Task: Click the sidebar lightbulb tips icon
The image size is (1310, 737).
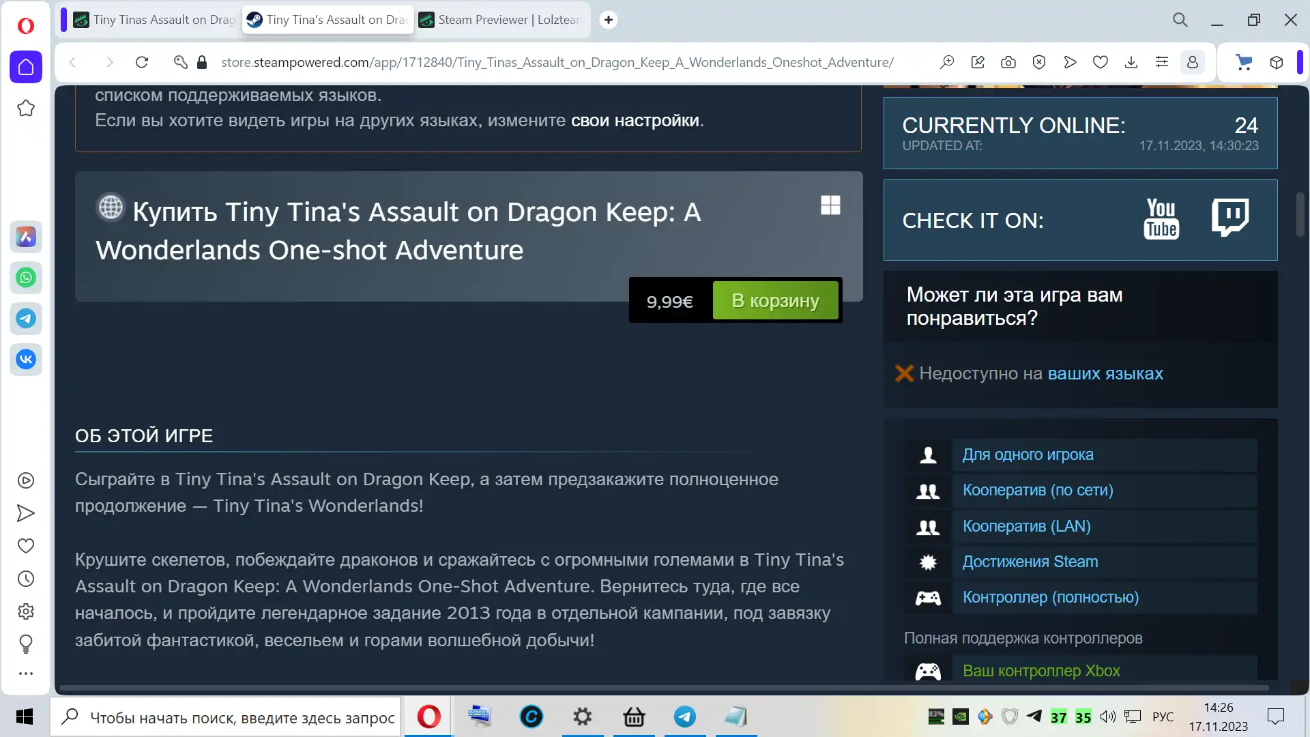Action: click(26, 644)
